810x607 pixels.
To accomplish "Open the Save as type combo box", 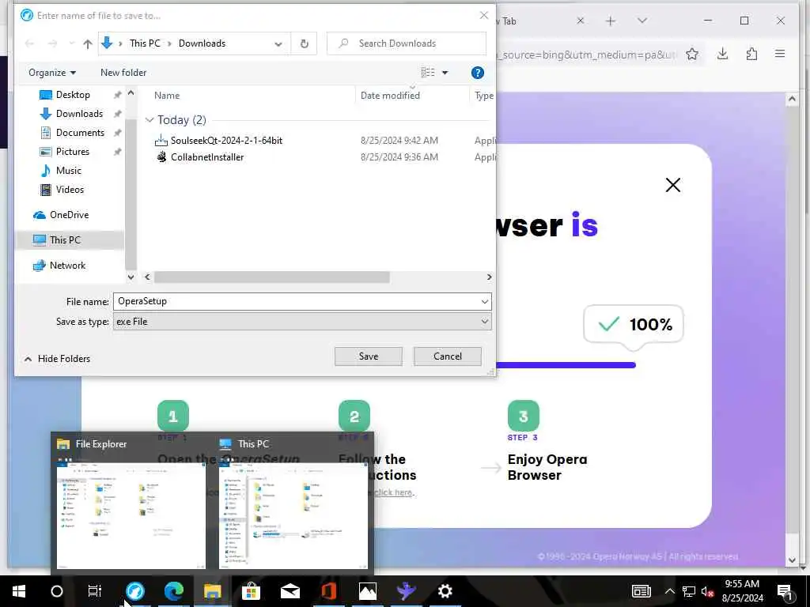I will [x=302, y=322].
